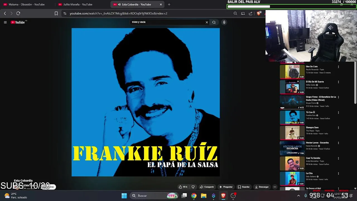Open the Uno Se Cura thumbnail
The height and width of the screenshot is (201, 357).
[x=292, y=72]
